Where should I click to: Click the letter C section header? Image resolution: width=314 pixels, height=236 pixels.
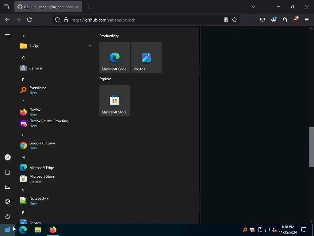(23, 58)
